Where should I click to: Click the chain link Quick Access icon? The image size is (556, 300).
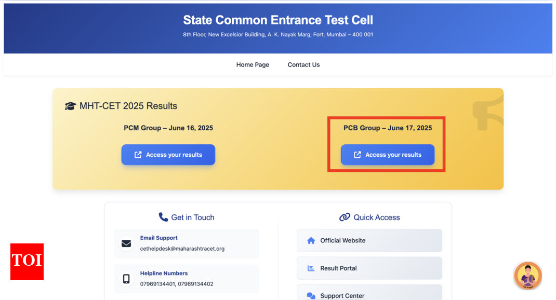pos(345,217)
